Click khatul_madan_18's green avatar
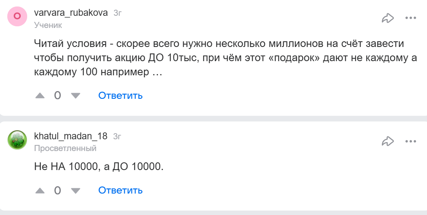The height and width of the screenshot is (215, 427). point(17,140)
